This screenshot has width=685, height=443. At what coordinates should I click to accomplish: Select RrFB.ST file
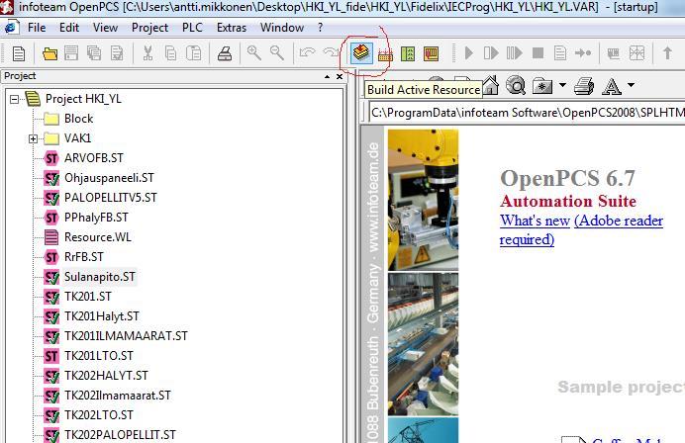(x=84, y=257)
